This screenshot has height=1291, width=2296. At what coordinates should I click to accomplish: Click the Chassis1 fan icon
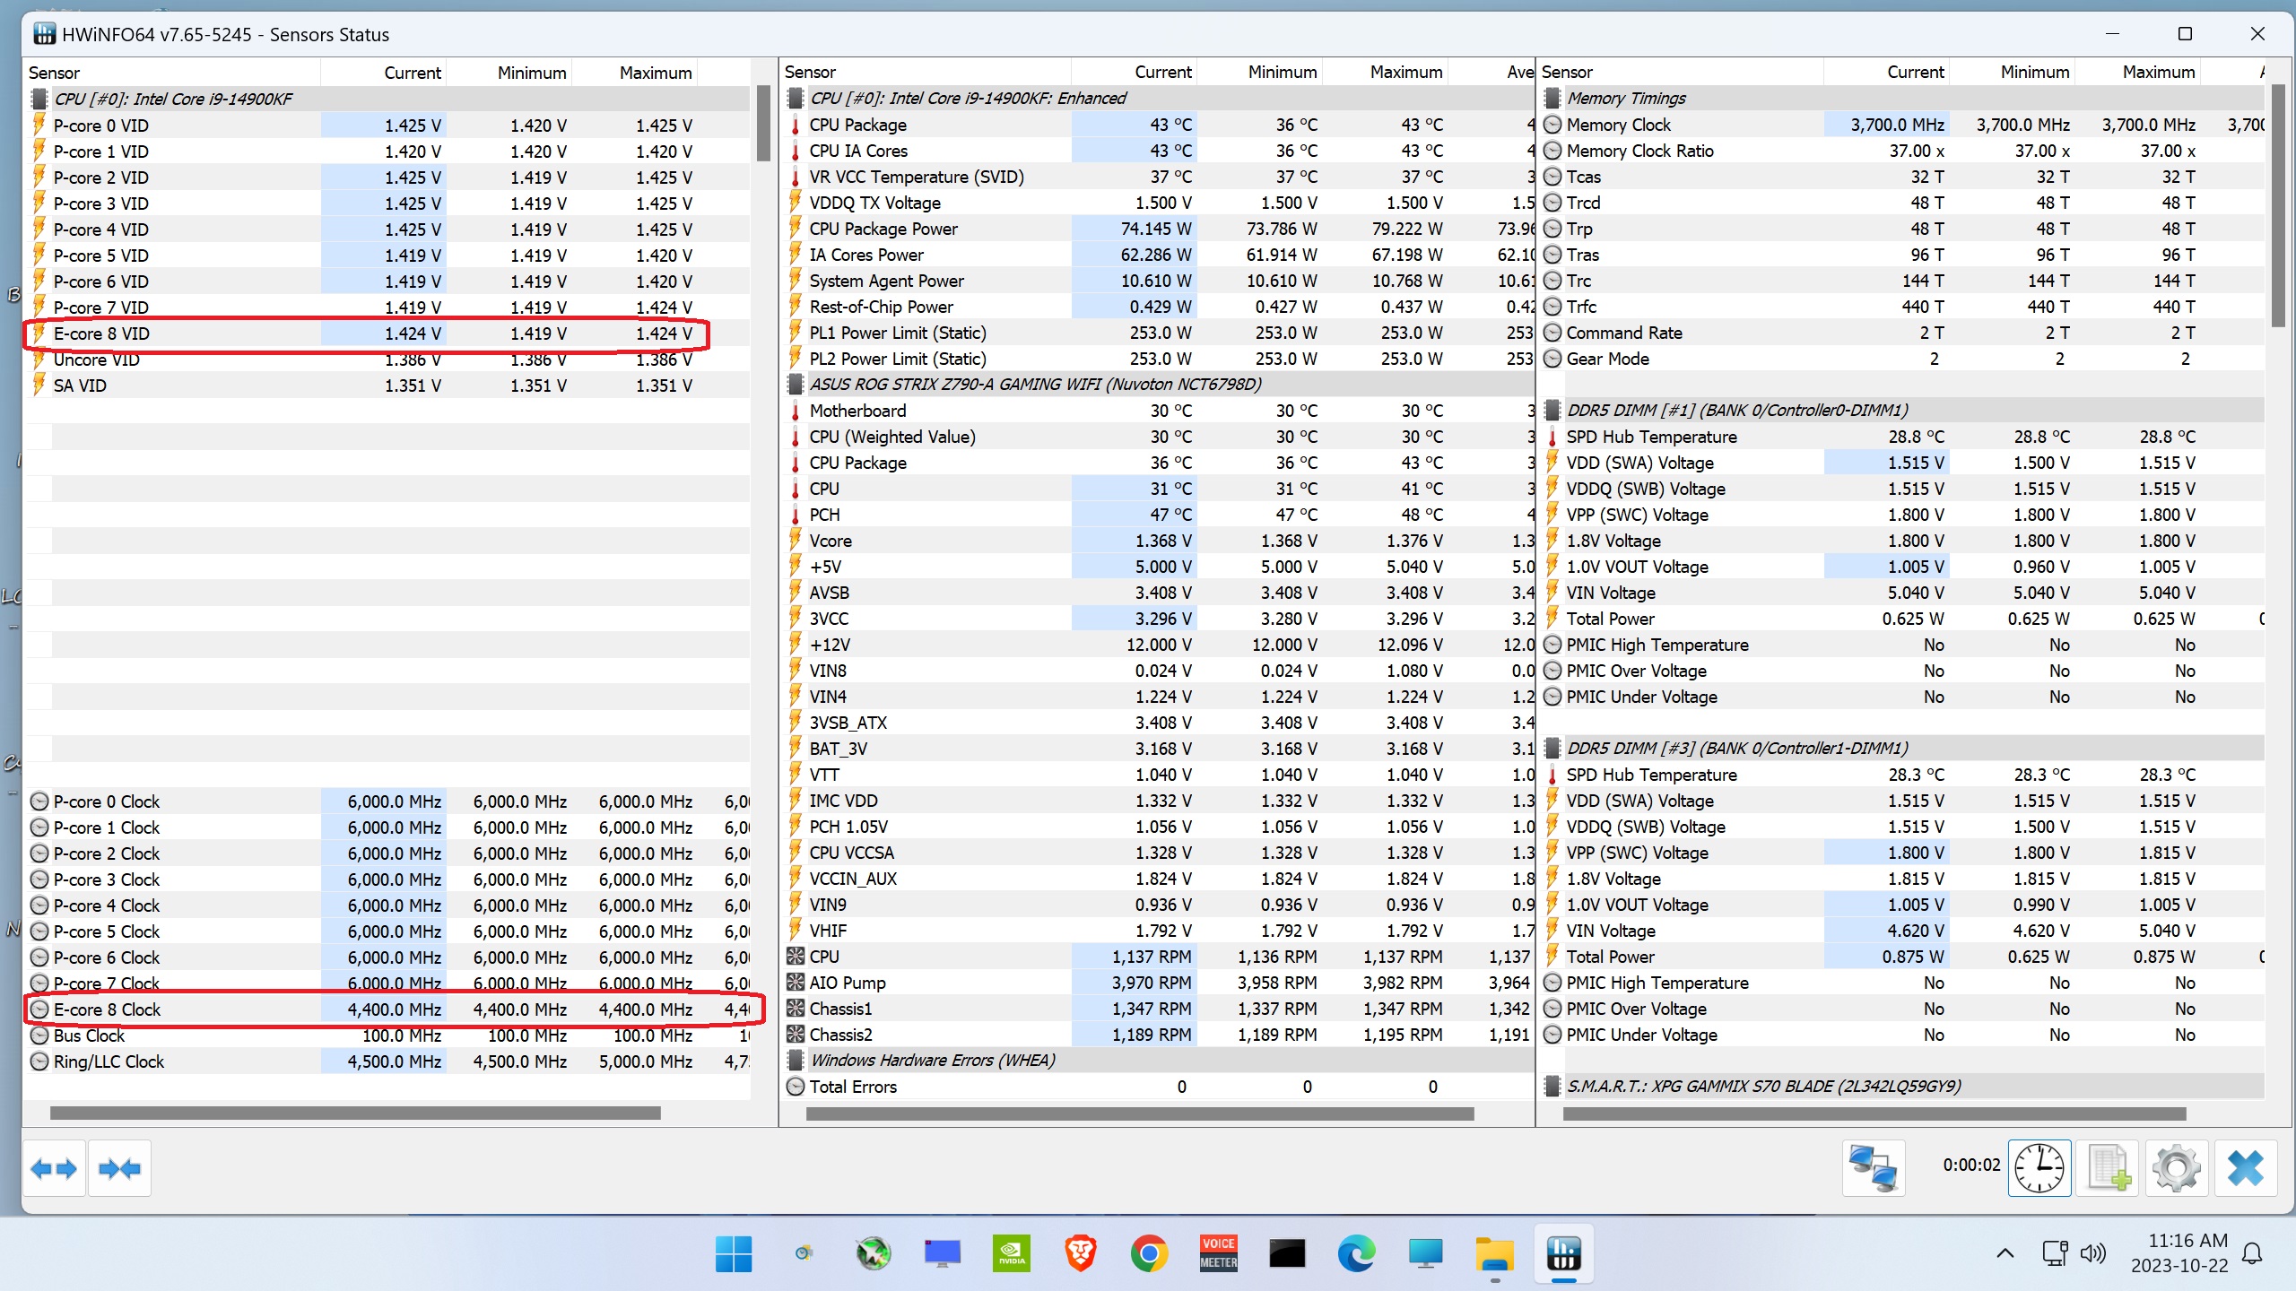tap(796, 1009)
